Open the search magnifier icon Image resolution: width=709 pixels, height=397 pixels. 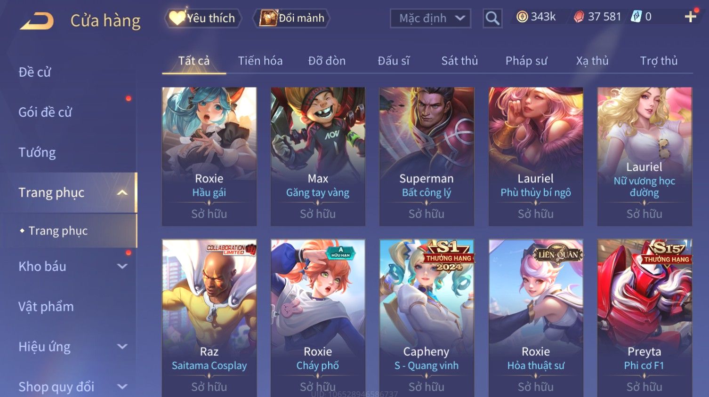(x=492, y=18)
